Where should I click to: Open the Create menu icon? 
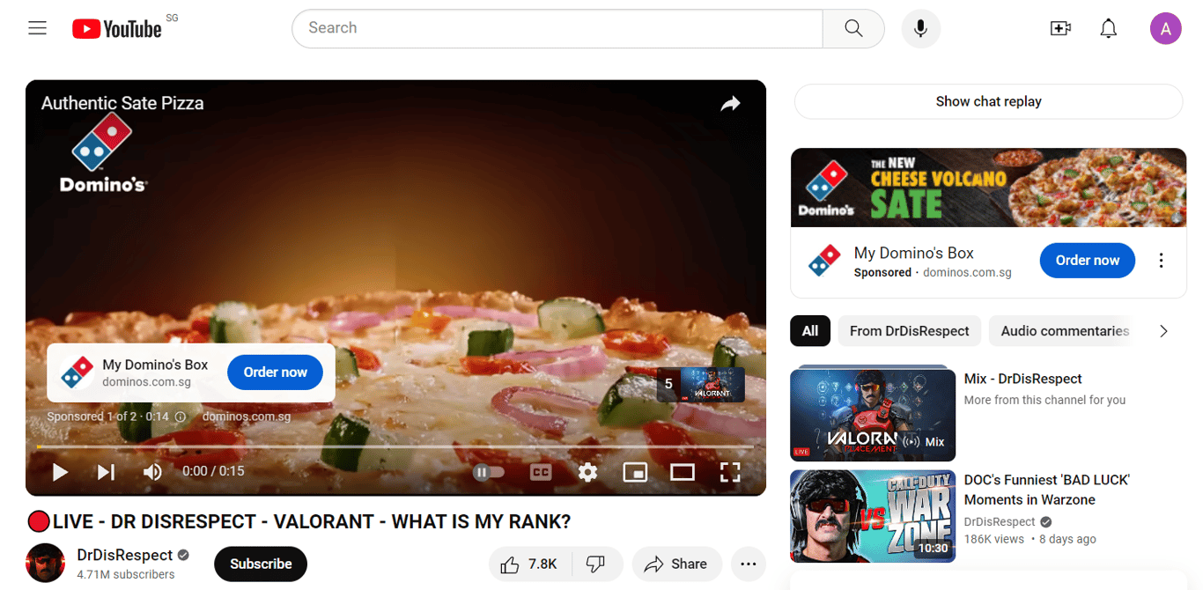coord(1060,27)
